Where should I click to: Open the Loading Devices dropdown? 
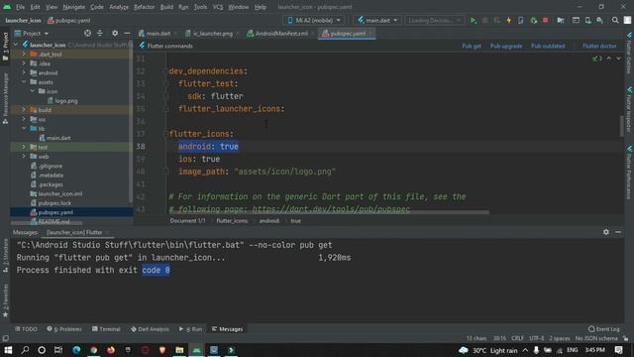(x=434, y=20)
